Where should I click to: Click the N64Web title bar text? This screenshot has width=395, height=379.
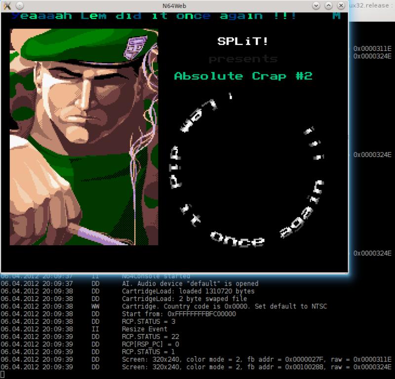[x=174, y=6]
